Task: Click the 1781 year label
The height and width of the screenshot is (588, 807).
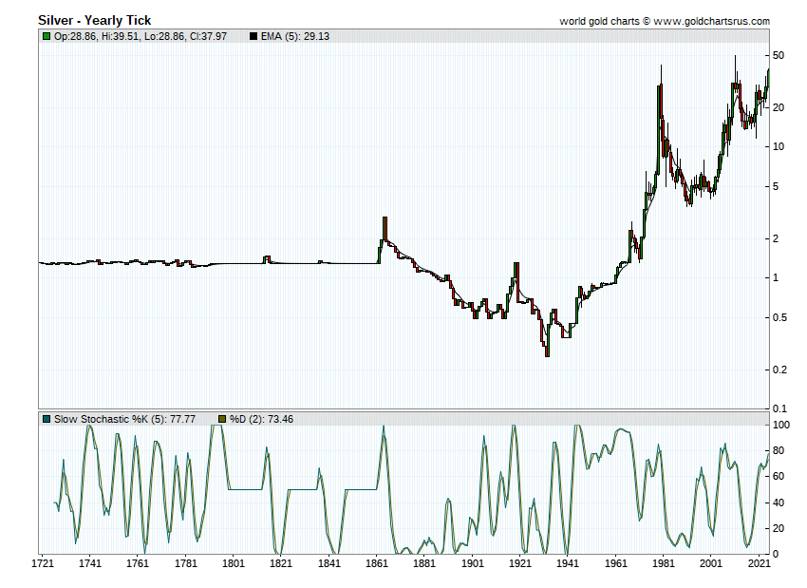Action: click(x=186, y=563)
